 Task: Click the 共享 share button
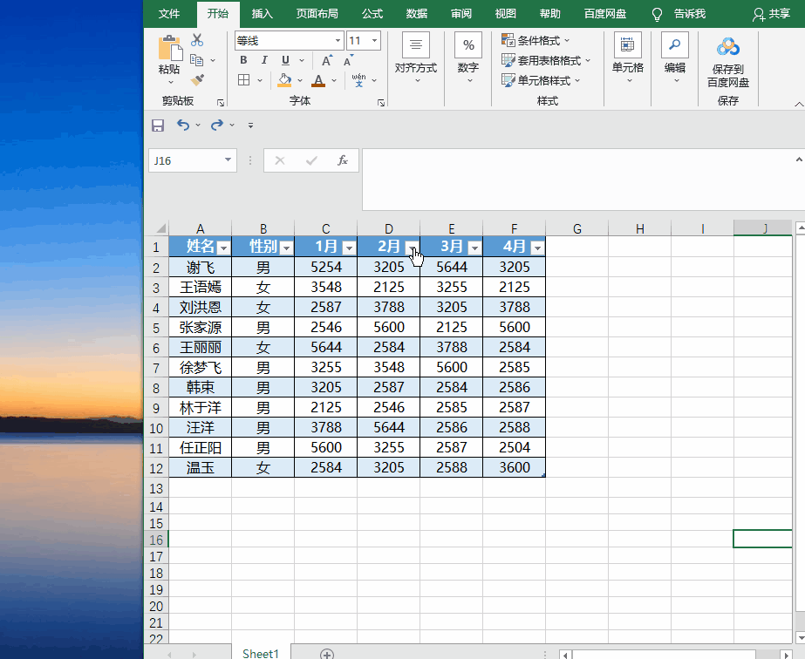[x=771, y=14]
